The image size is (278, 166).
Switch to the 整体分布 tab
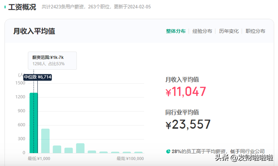tap(175, 31)
